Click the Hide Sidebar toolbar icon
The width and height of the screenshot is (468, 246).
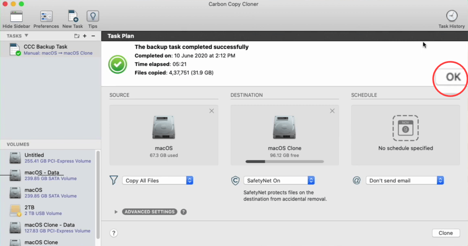(x=16, y=16)
